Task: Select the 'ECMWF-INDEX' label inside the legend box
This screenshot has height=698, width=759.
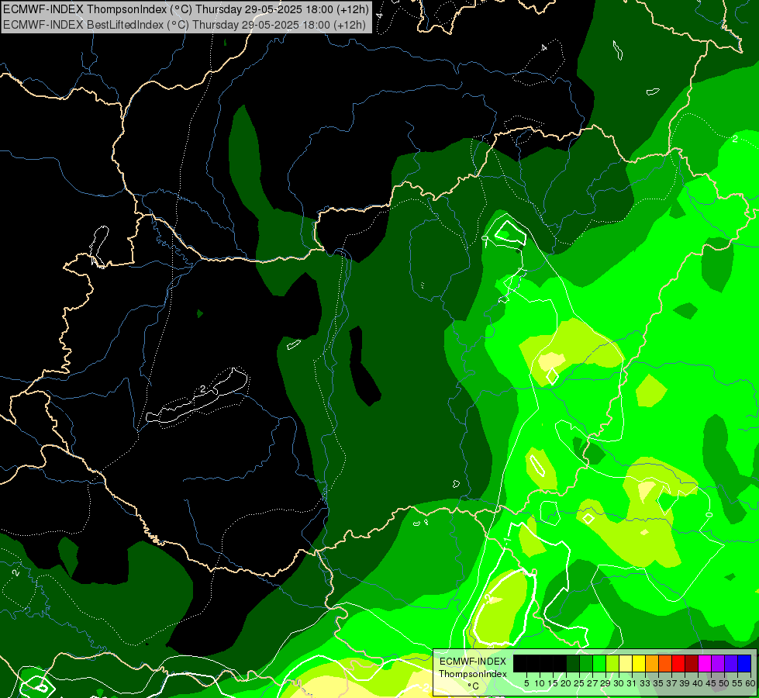Action: click(473, 662)
